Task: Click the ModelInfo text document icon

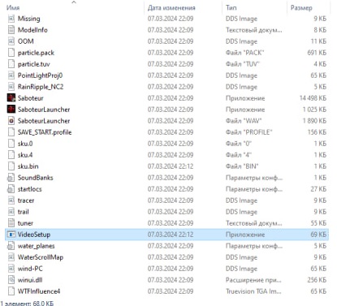Action: [x=11, y=30]
